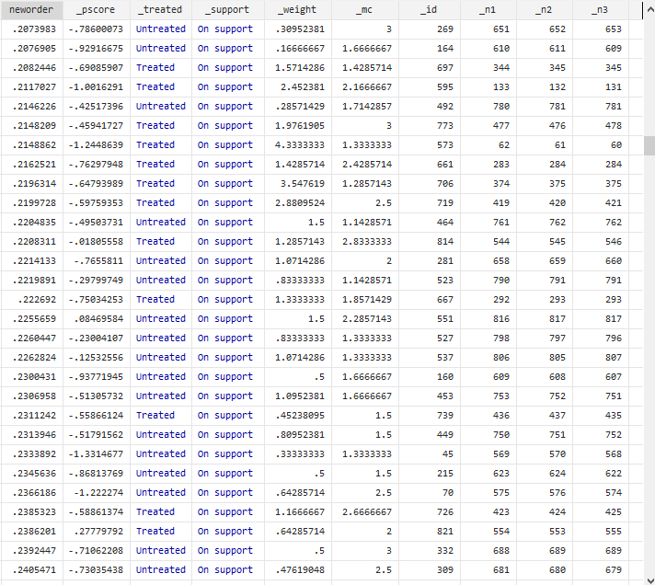Select _n2 cell 132

(x=545, y=86)
